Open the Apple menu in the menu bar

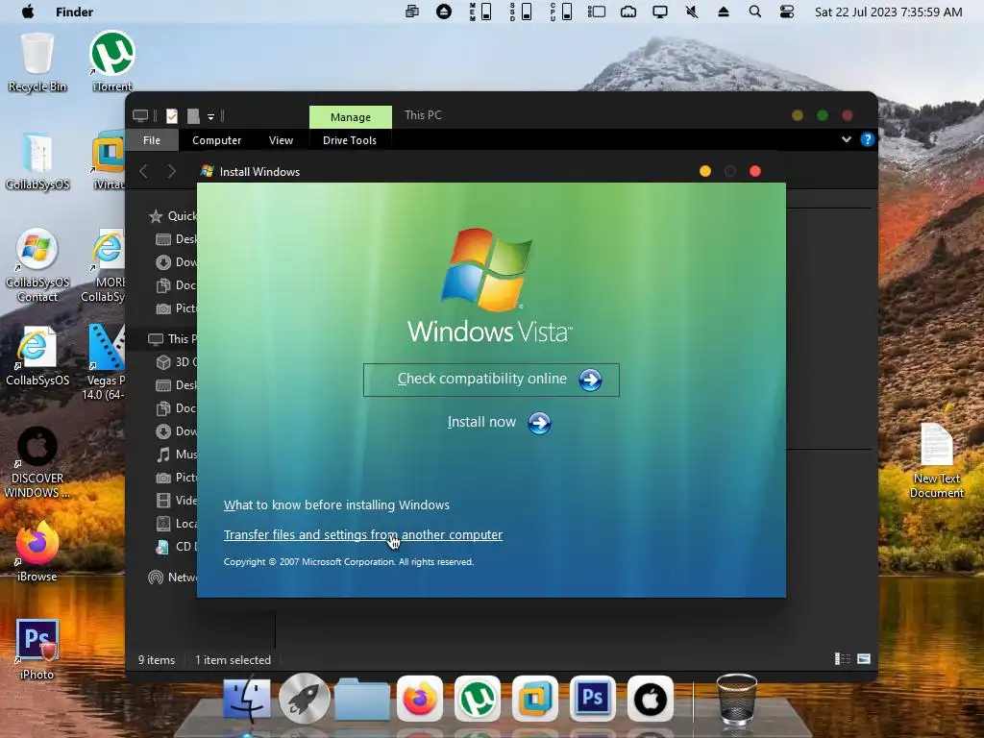(x=28, y=12)
